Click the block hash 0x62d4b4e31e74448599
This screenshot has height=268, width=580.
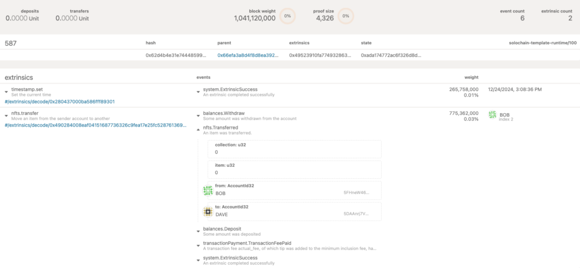[176, 55]
